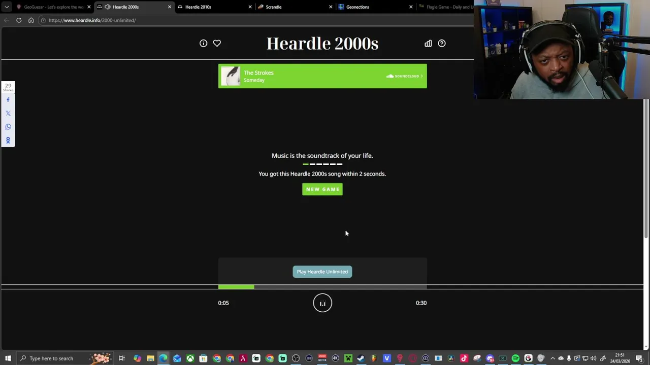Launch Minecraft from taskbar

point(348,358)
